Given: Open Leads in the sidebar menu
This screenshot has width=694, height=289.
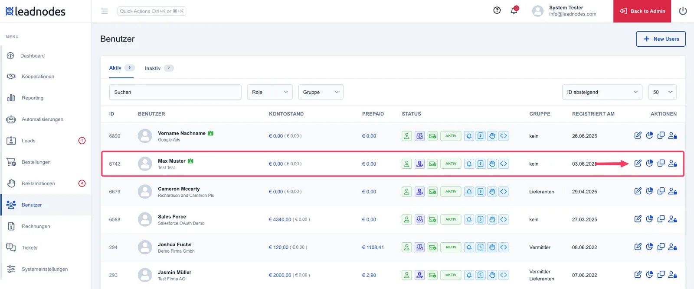Looking at the screenshot, I should (x=46, y=141).
